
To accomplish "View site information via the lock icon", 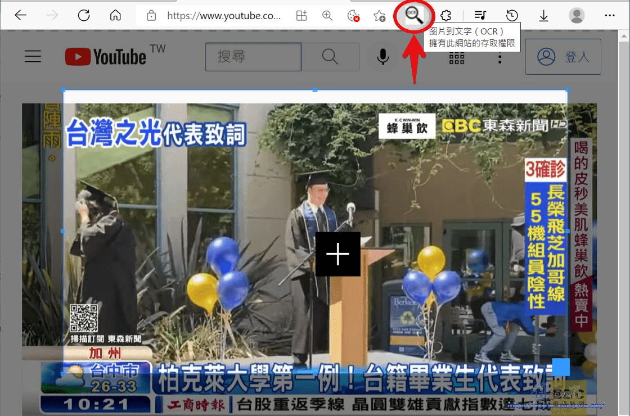I will 151,16.
